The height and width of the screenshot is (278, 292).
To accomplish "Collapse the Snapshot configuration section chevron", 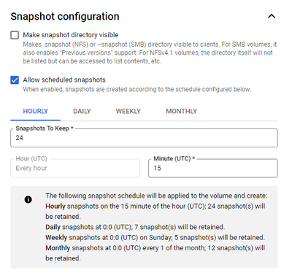I will pyautogui.click(x=272, y=16).
